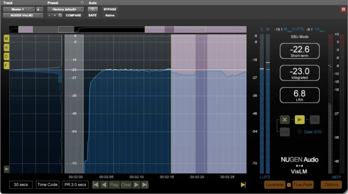Click the M momentary meter bar
This screenshot has width=348, height=194.
(268, 104)
